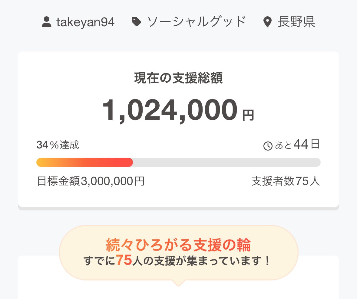
Task: Click the orange 75 in the banner
Action: 124,261
